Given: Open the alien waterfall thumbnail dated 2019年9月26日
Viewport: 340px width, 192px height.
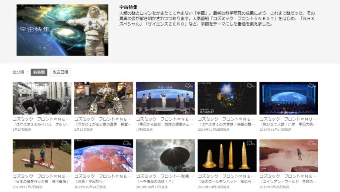Looking at the screenshot, I should coord(289,156).
